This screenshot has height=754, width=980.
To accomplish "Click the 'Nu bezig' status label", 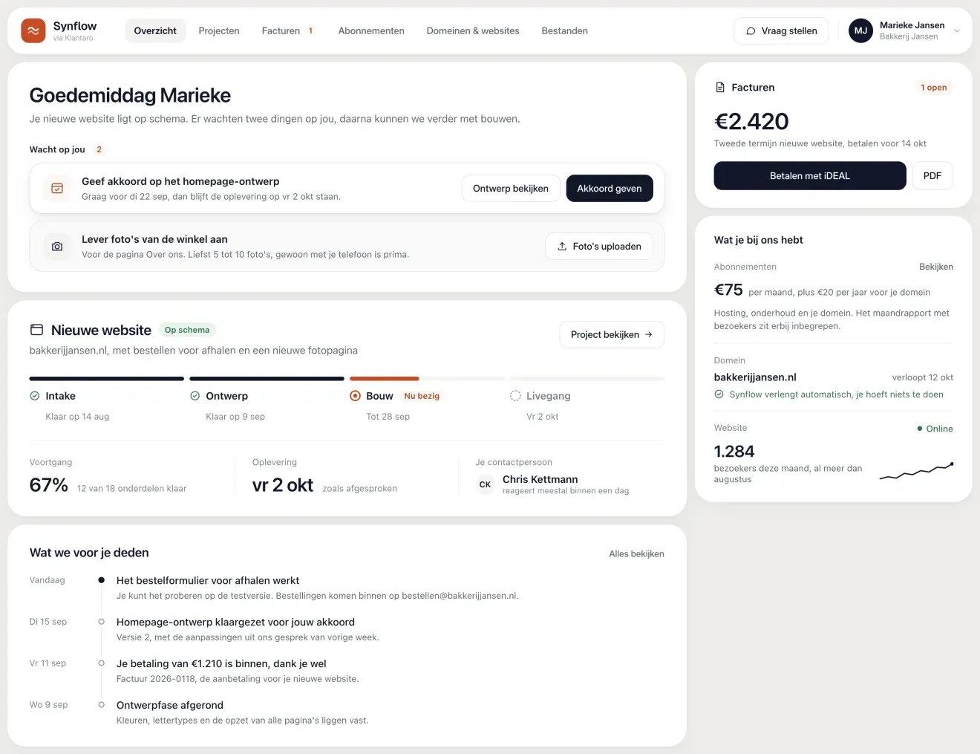I will point(422,396).
